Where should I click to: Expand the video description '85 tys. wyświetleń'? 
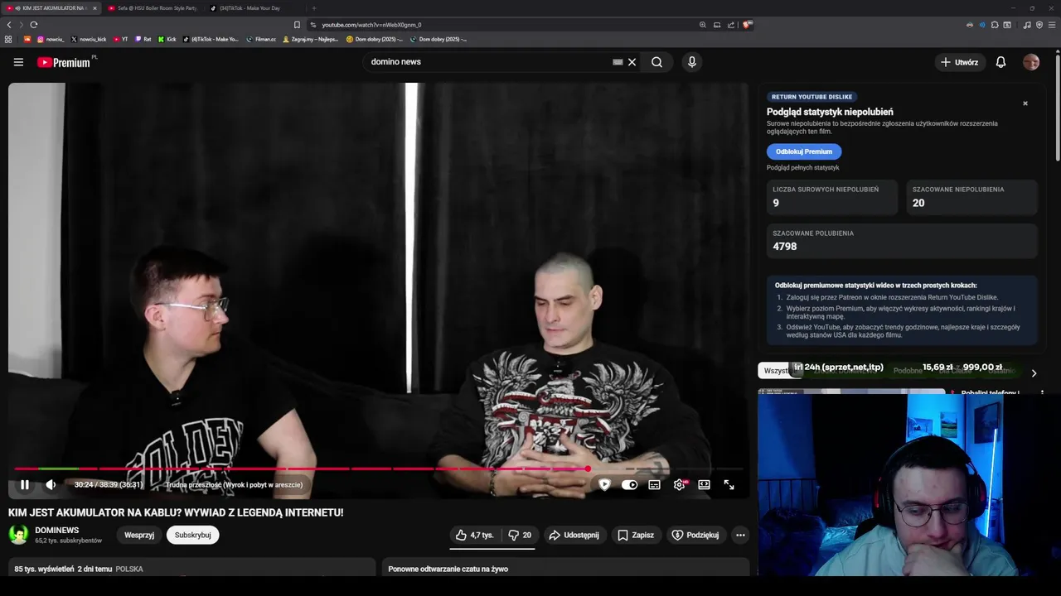pos(192,567)
